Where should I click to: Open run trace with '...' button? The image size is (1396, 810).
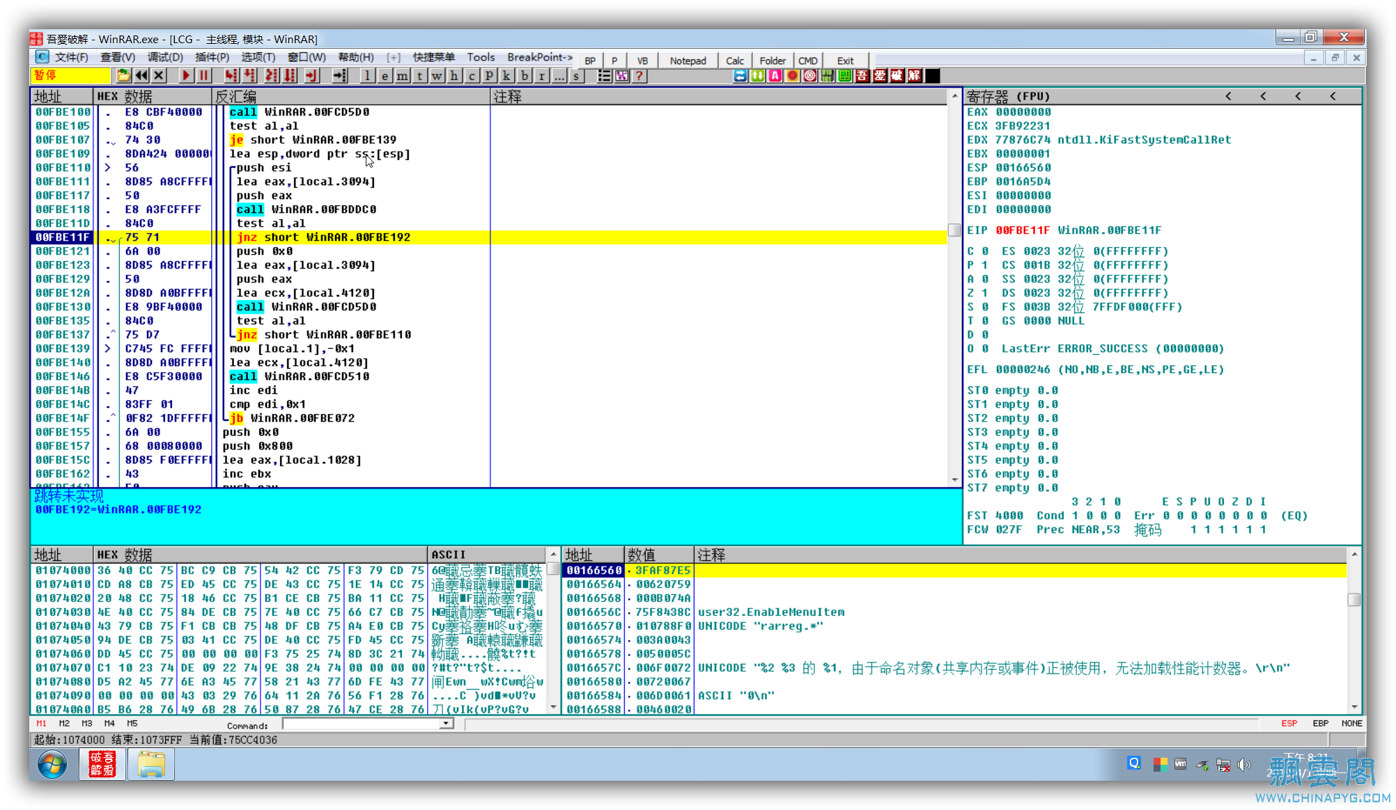pos(559,76)
